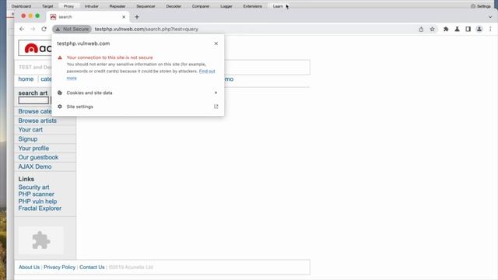Open the extensions puzzle icon
498x280 pixels.
click(446, 30)
